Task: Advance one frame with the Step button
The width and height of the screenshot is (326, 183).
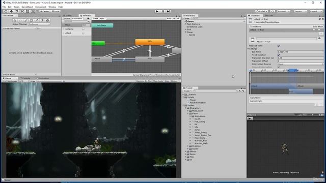Action: 168,11
